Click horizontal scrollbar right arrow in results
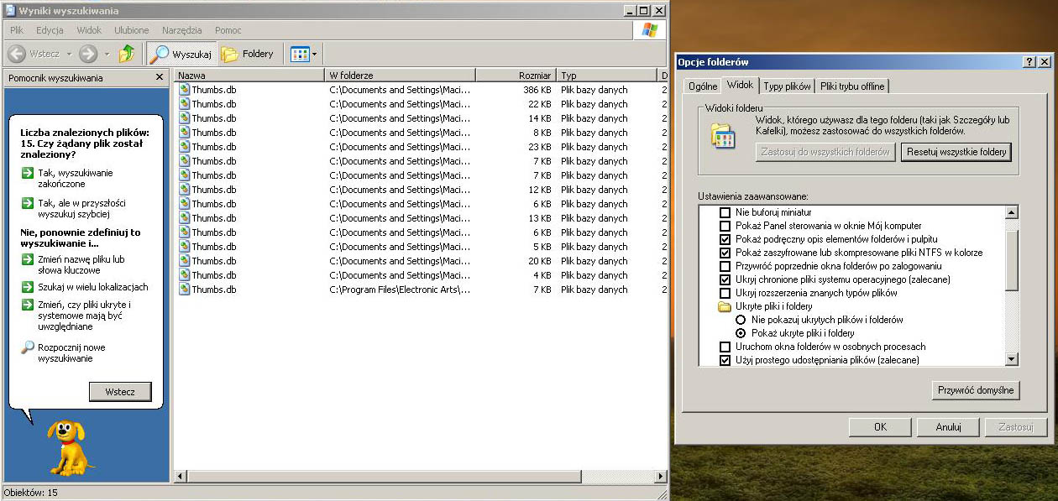This screenshot has height=501, width=1058. (661, 477)
